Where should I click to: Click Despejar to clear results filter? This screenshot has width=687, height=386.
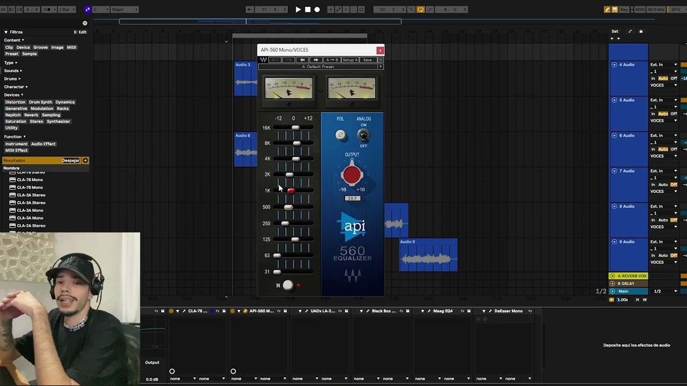click(71, 160)
